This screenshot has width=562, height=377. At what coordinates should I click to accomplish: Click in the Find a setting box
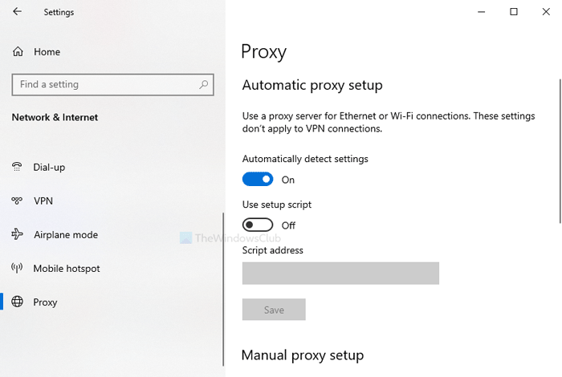(104, 84)
